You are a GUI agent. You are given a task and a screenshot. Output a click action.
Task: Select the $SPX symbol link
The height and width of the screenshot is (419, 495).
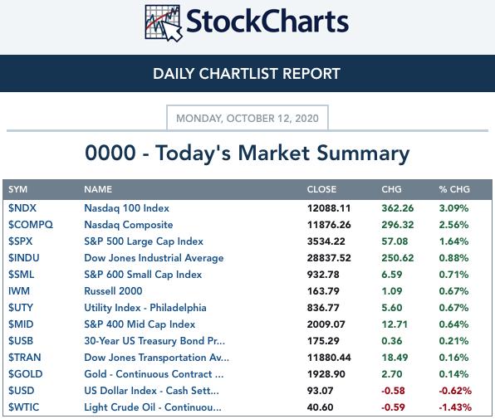[x=21, y=241]
